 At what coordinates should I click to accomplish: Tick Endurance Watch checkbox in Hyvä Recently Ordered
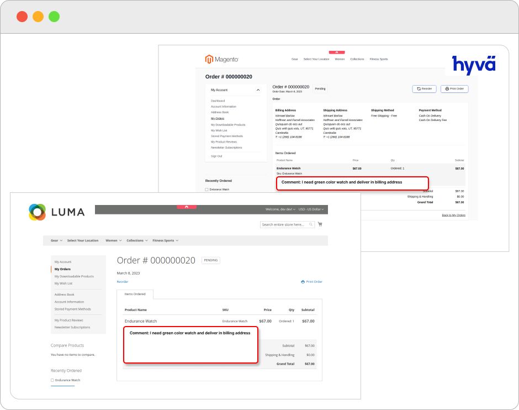pyautogui.click(x=207, y=190)
